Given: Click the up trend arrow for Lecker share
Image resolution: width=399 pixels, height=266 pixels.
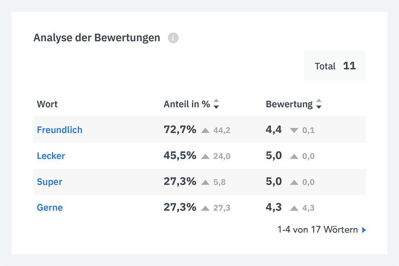Looking at the screenshot, I should pos(205,156).
